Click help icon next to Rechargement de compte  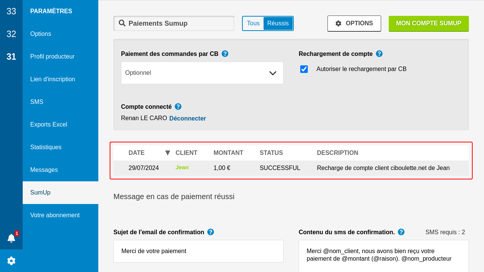pos(379,54)
